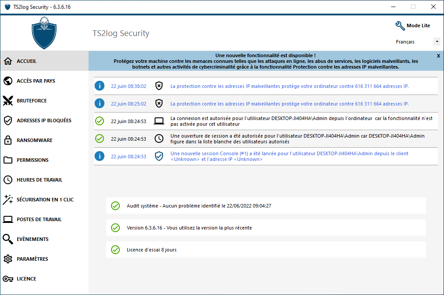Viewport: 444px width, 295px height.
Task: Click the TS2log Security heading text
Action: pyautogui.click(x=121, y=33)
